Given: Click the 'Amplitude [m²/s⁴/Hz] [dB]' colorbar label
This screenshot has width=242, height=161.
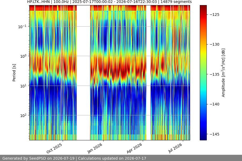Looking at the screenshot, I should coord(223,73).
